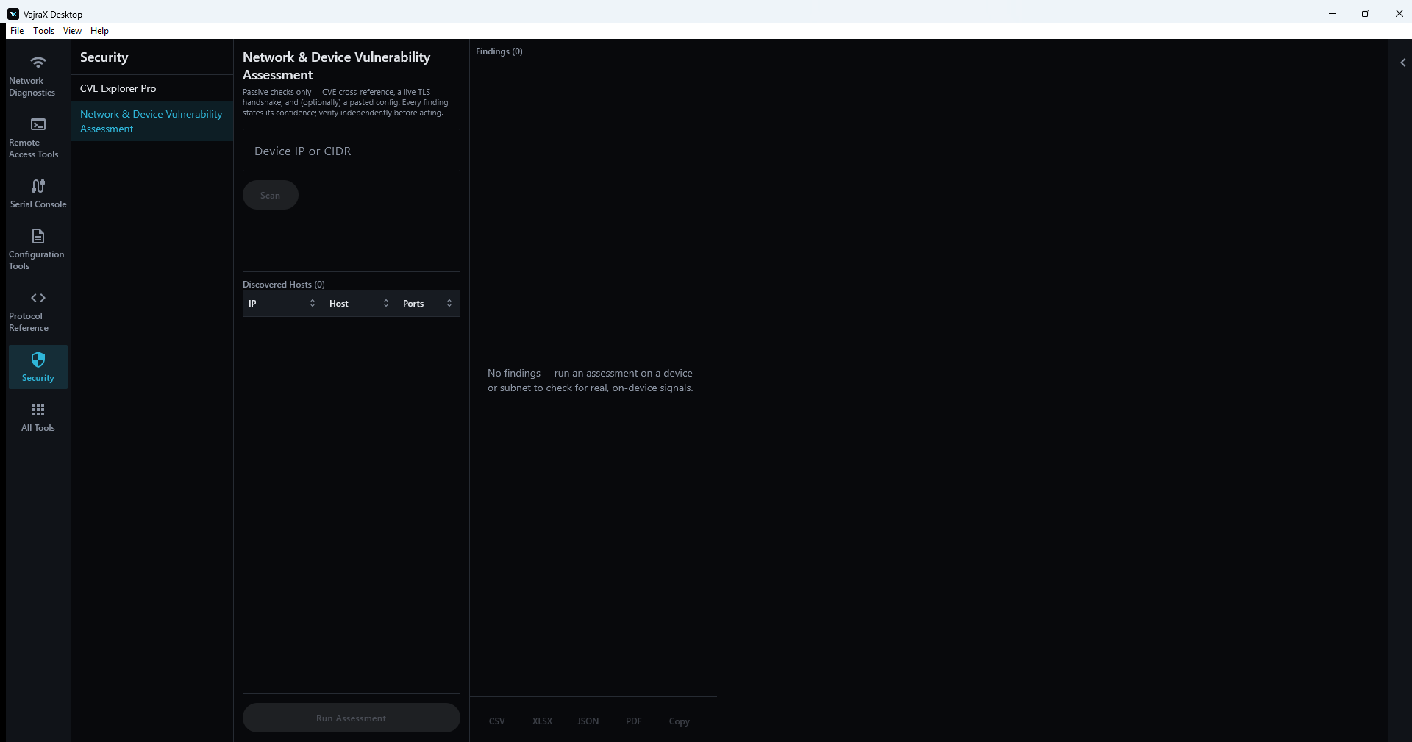The image size is (1412, 742).
Task: Click the 'No findings' placeholder message
Action: [591, 380]
